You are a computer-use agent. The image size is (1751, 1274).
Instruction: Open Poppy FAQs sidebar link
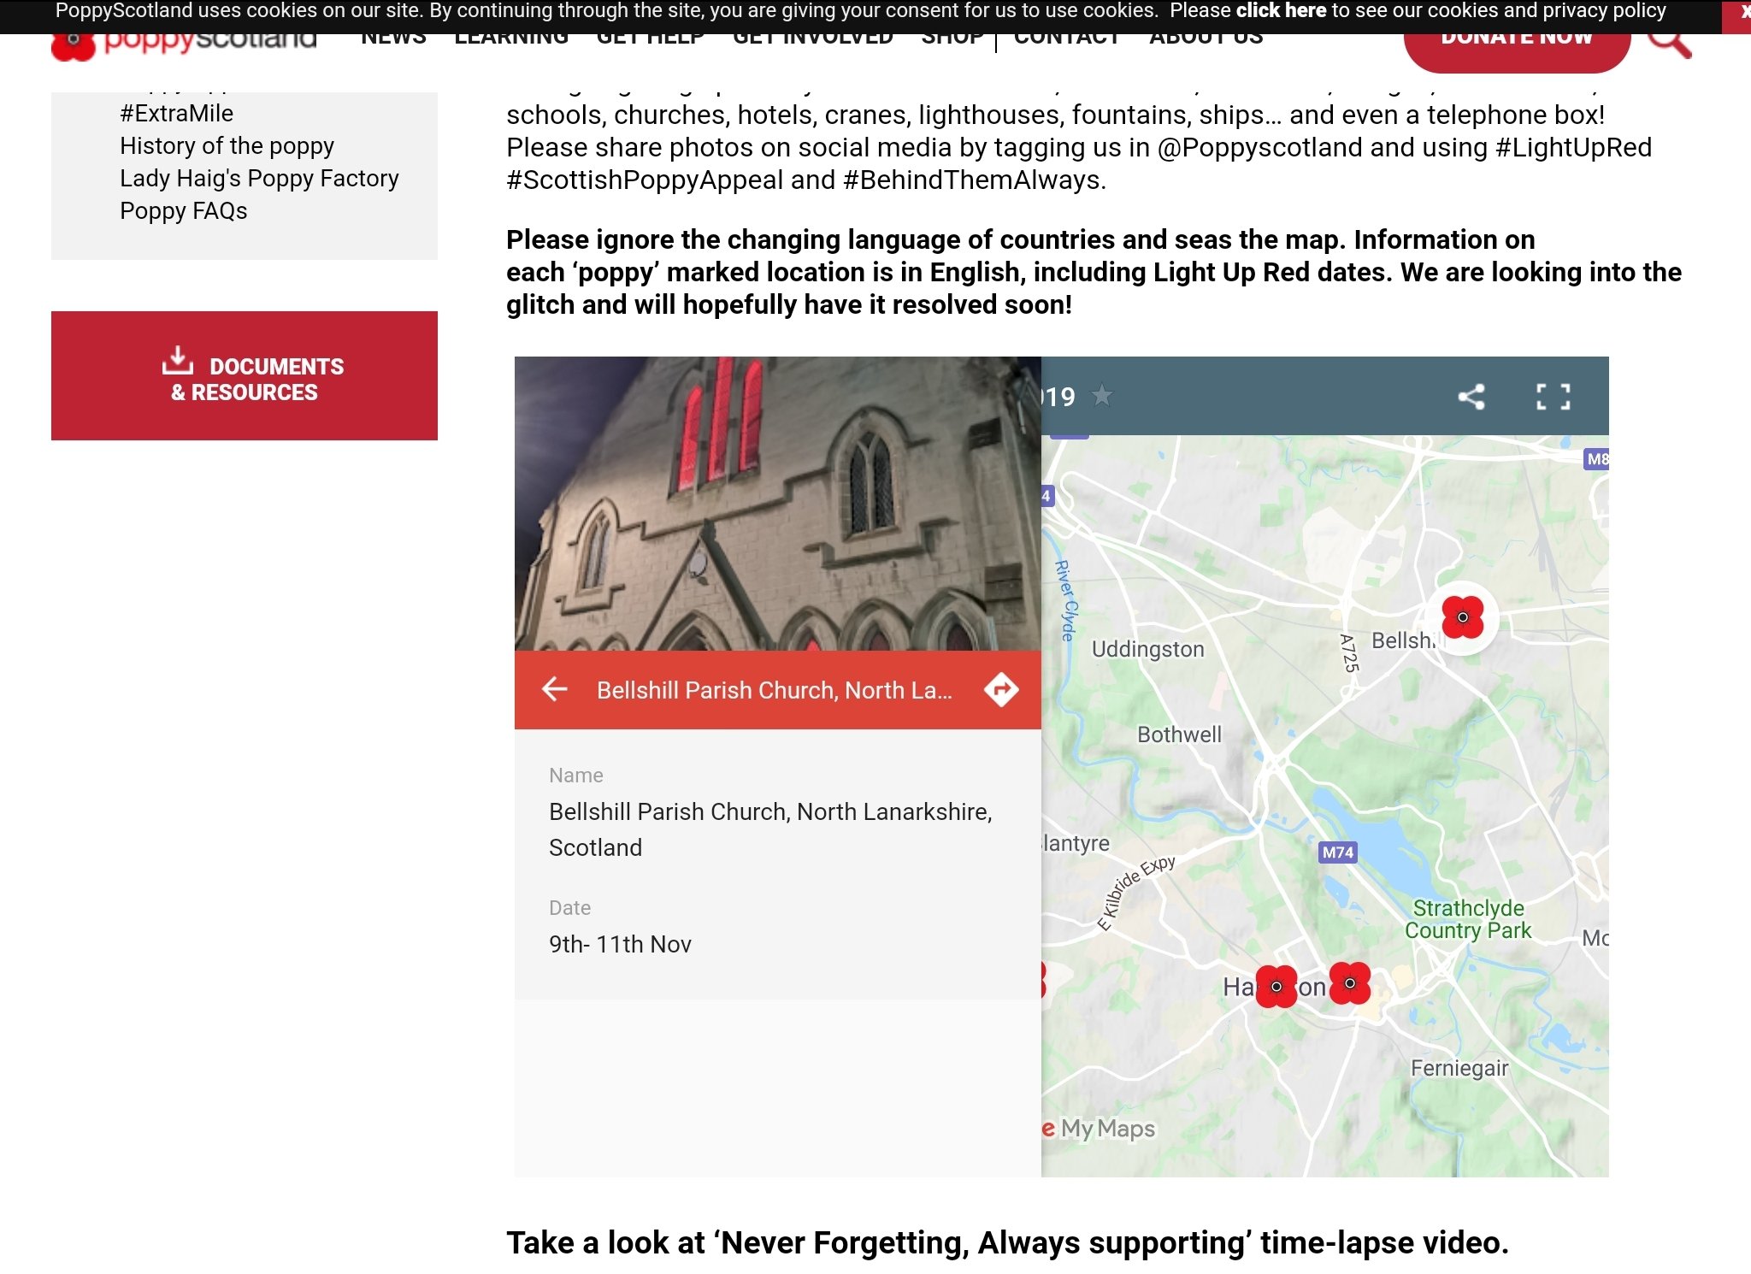(x=183, y=210)
